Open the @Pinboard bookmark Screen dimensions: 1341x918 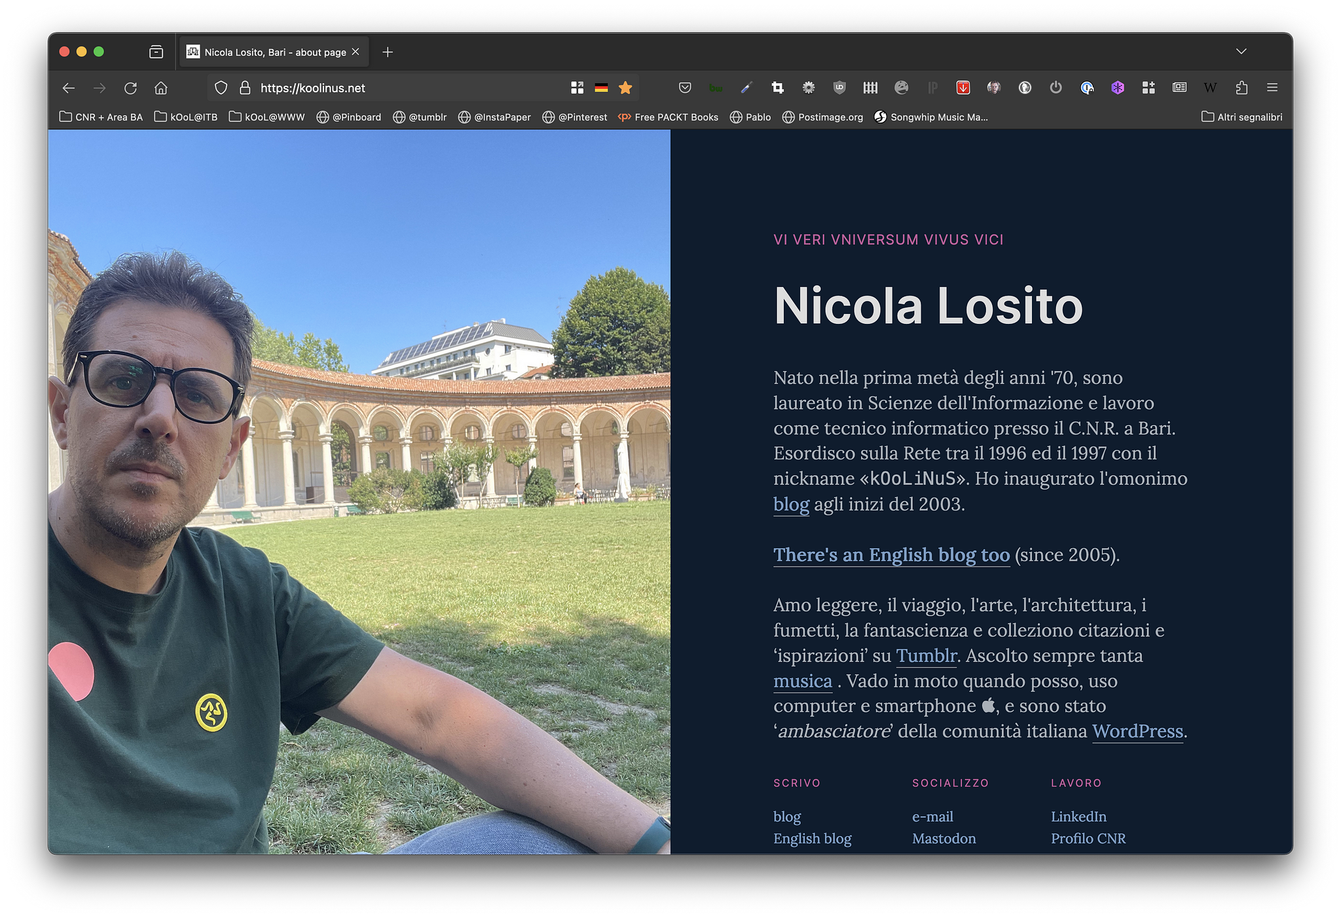348,117
